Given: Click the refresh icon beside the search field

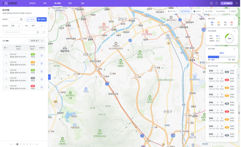Looking at the screenshot, I should tap(44, 32).
